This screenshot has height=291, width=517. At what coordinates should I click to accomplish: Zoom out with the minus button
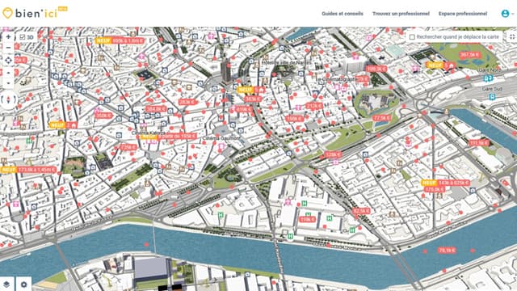pos(8,48)
